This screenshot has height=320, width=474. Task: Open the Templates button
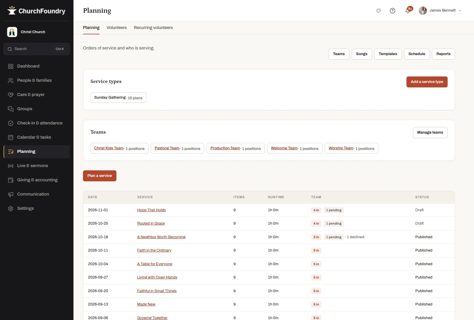[x=388, y=54]
